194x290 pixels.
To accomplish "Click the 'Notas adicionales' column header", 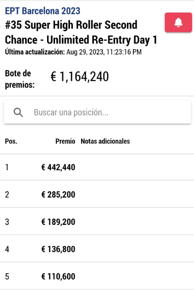I will pyautogui.click(x=105, y=141).
